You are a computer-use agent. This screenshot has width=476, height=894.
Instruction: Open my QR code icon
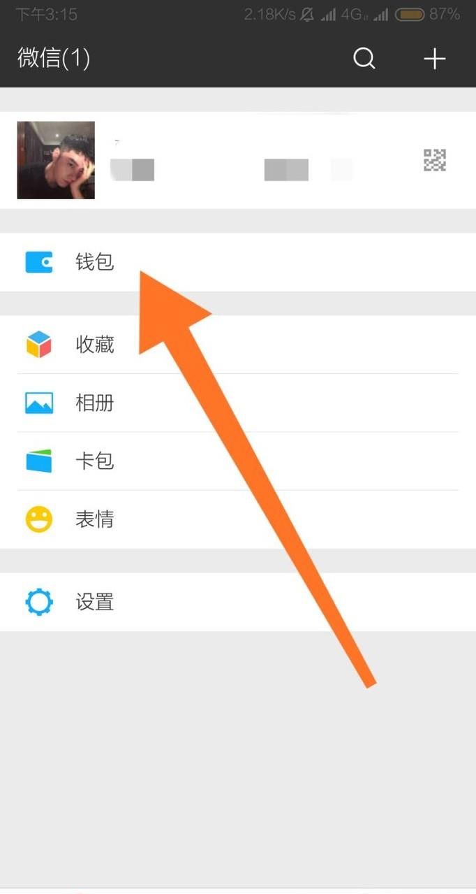435,160
